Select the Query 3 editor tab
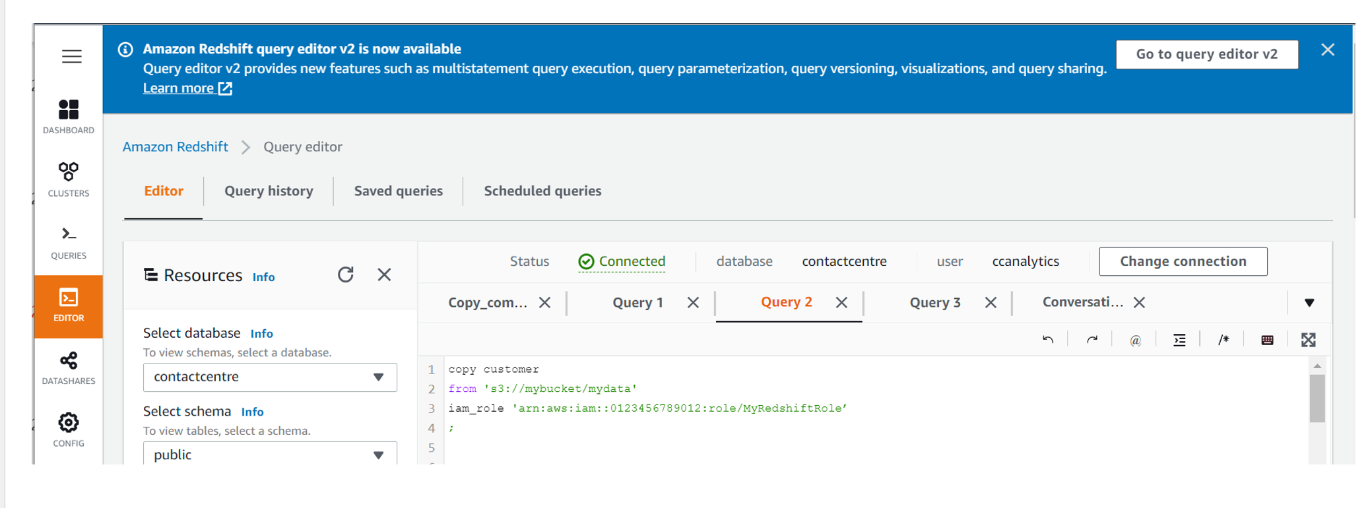This screenshot has height=508, width=1370. [934, 303]
